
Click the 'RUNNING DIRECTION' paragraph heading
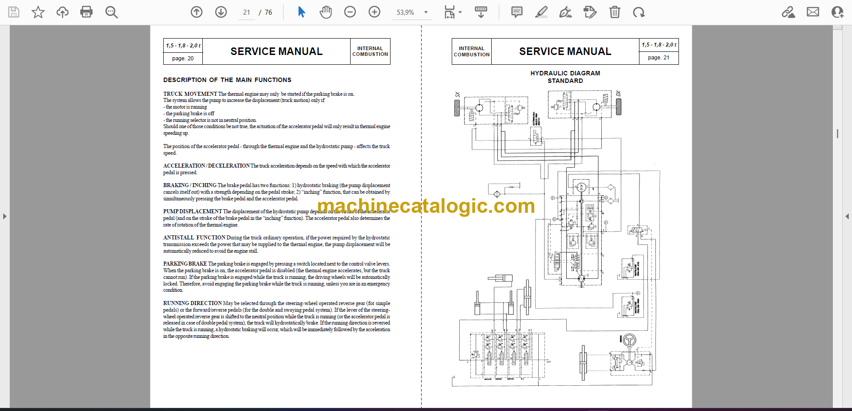(x=193, y=303)
